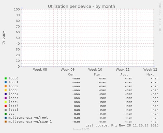This screenshot has width=163, height=133.
Task: Click the loop8 gray color swatch
Action: coord(6,110)
